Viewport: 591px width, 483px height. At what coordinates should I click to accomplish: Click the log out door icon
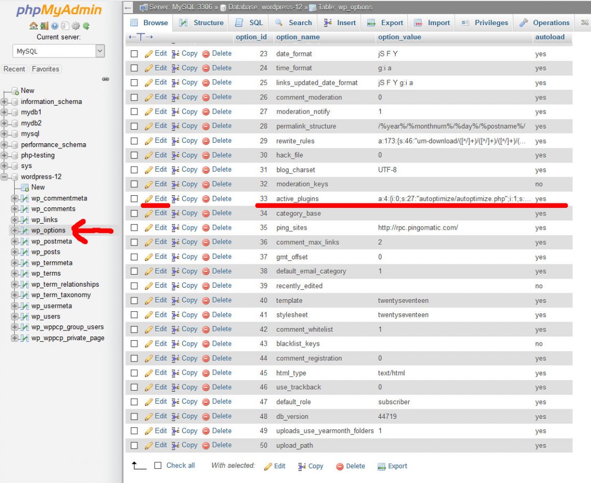click(x=44, y=26)
